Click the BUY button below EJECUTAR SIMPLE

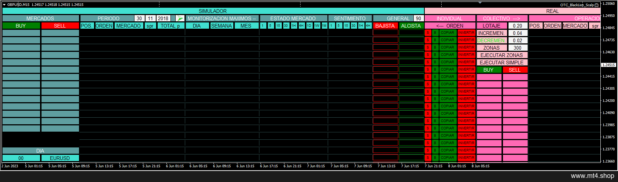click(489, 70)
